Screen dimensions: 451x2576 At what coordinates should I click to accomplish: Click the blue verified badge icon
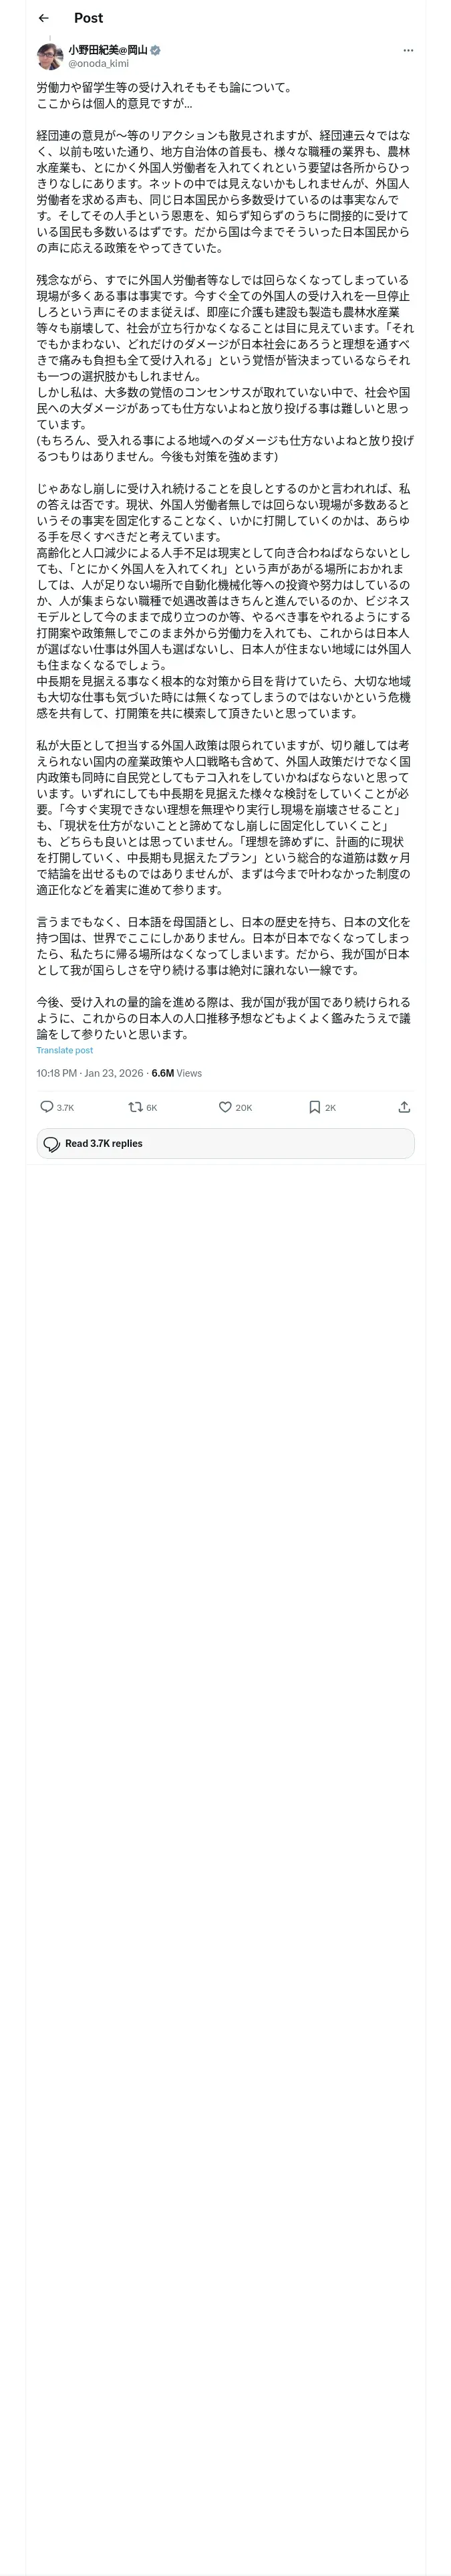point(156,50)
